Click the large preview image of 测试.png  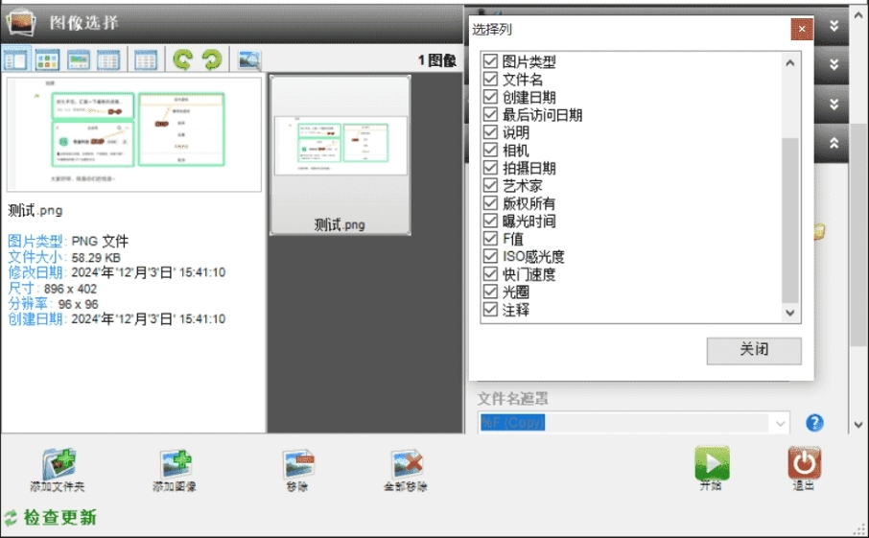click(x=133, y=134)
